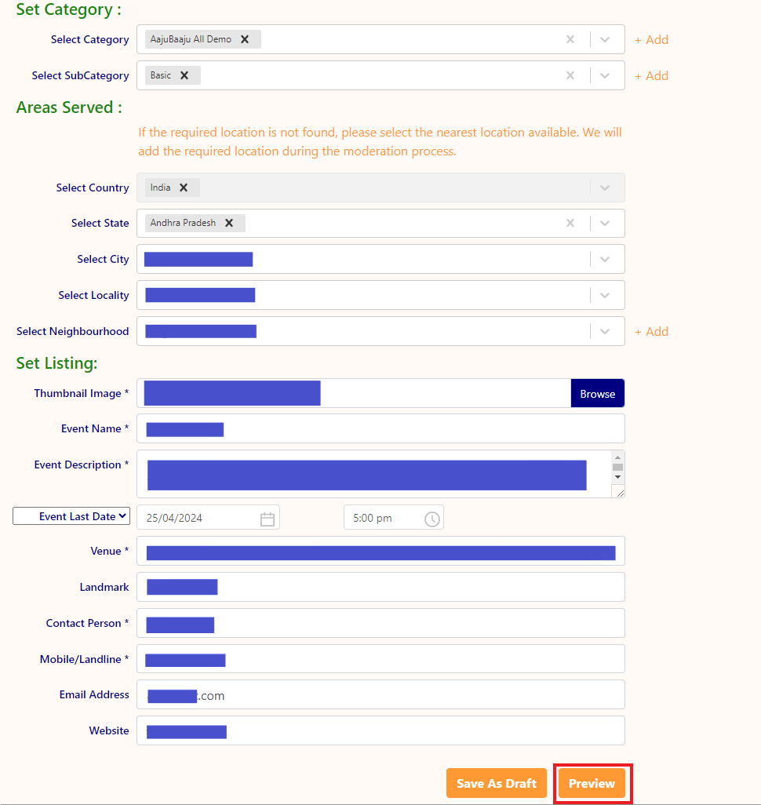761x805 pixels.
Task: Remove the India country tag
Action: point(184,188)
